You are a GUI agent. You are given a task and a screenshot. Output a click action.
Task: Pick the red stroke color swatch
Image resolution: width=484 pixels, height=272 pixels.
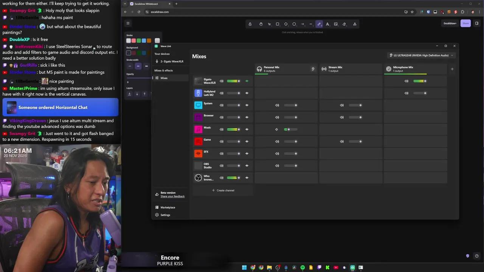133,40
